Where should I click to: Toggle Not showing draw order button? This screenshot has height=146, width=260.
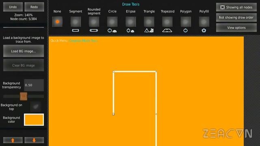[236, 17]
